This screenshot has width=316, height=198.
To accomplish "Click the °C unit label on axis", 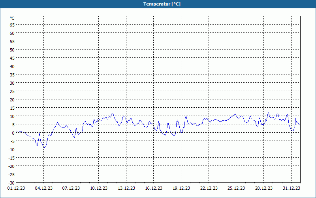I will pyautogui.click(x=12, y=18).
